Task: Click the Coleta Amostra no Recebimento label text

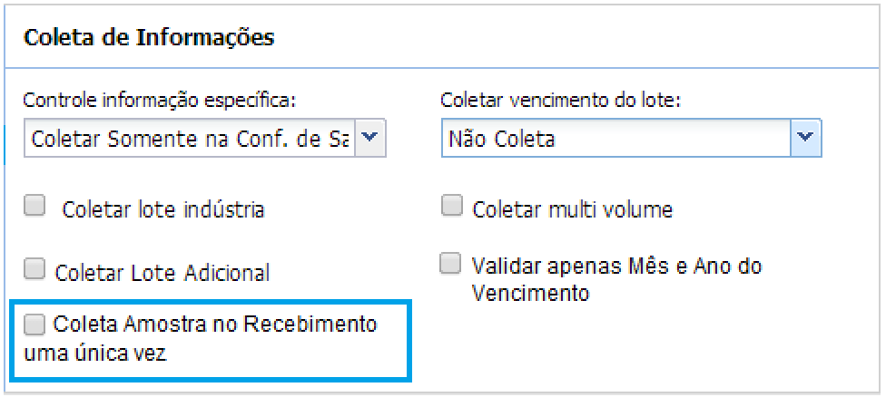Action: pos(216,324)
